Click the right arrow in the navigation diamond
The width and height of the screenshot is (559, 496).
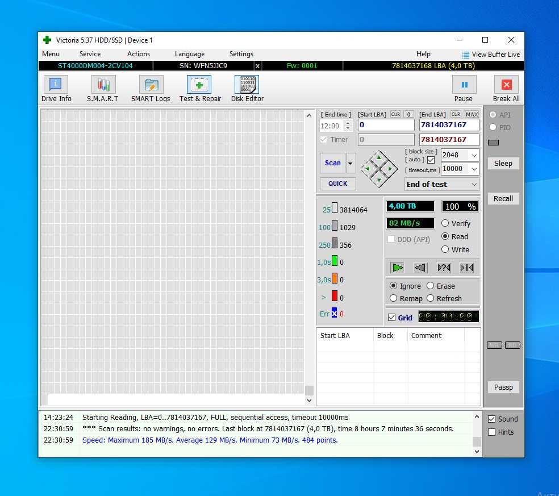[x=390, y=169]
